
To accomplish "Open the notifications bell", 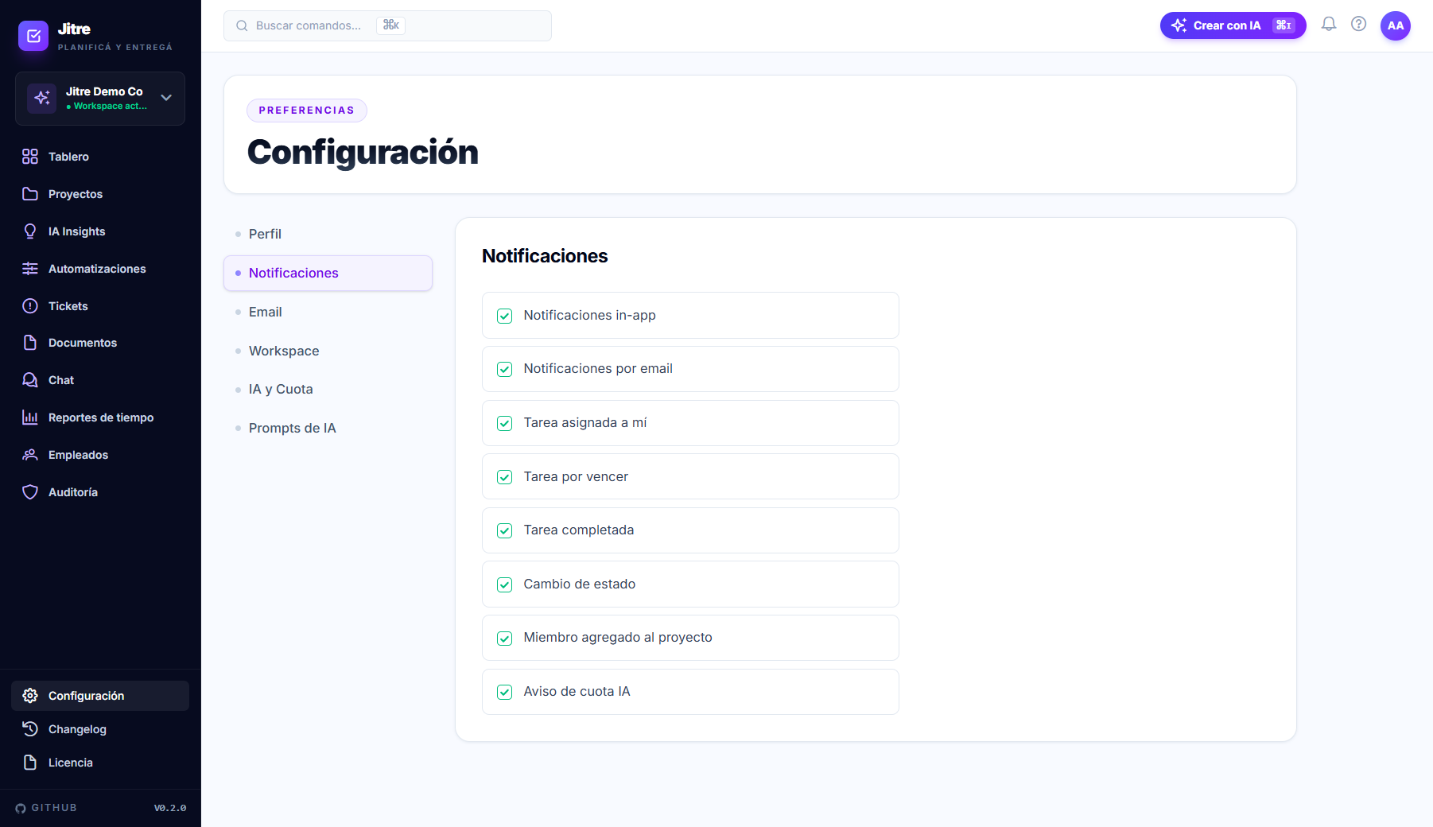I will pos(1329,25).
